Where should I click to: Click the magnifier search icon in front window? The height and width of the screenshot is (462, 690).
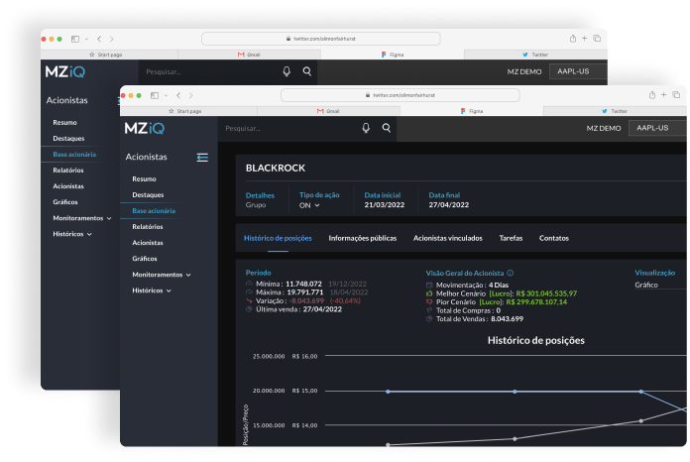tap(387, 128)
